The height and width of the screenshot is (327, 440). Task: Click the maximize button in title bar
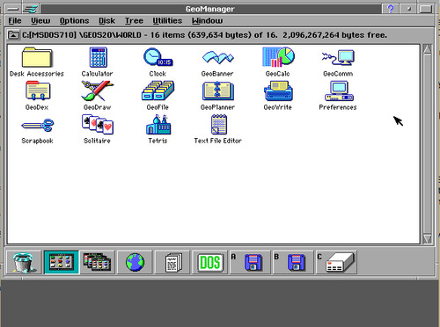tap(426, 9)
